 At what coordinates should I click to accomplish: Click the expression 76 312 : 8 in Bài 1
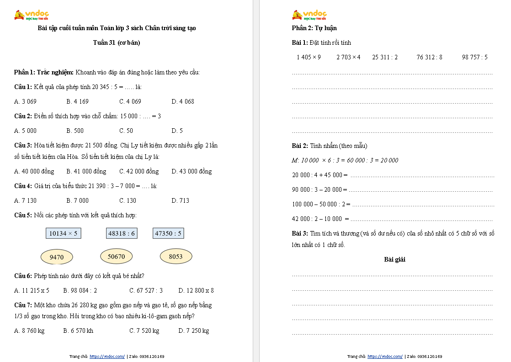coord(429,58)
